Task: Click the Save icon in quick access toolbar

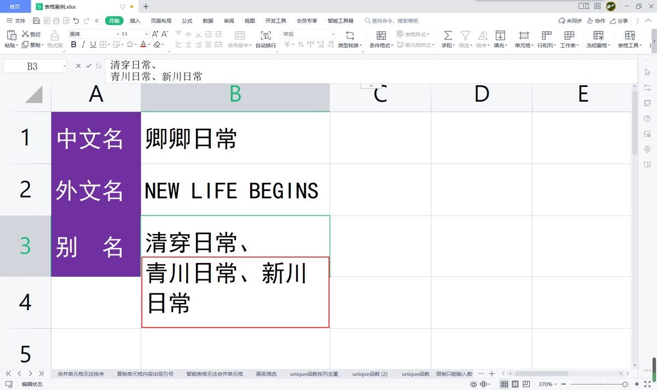Action: pyautogui.click(x=36, y=21)
